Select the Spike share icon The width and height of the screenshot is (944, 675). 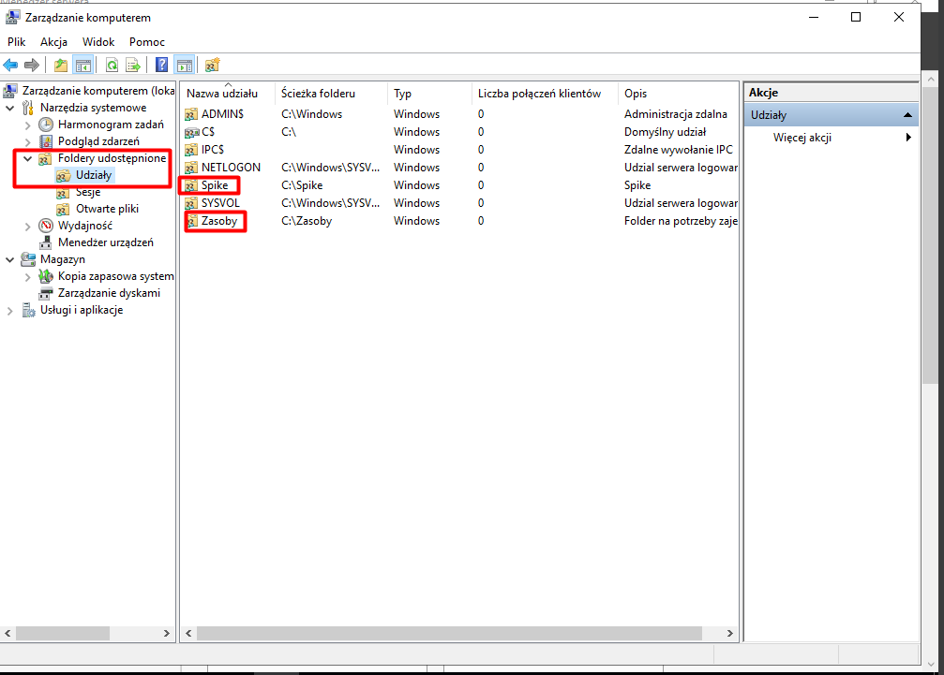(x=192, y=185)
